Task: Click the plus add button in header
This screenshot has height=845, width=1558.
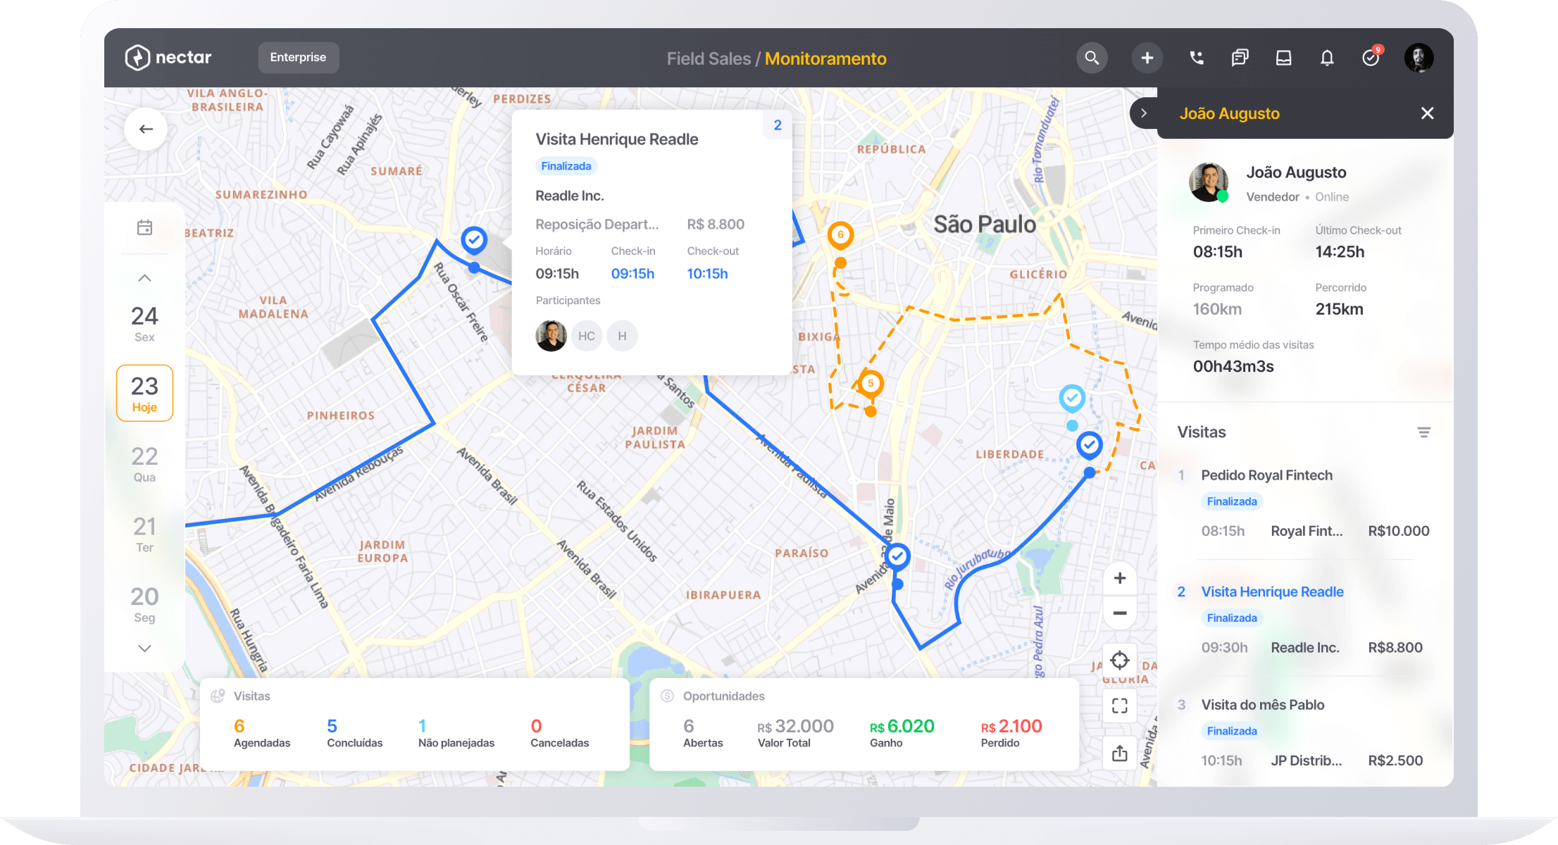Action: click(x=1147, y=58)
